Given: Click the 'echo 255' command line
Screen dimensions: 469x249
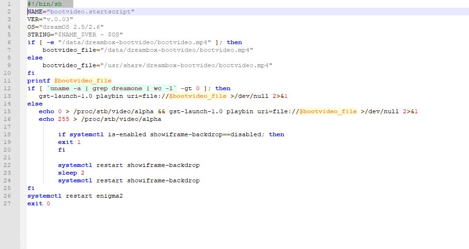Looking at the screenshot, I should [100, 119].
